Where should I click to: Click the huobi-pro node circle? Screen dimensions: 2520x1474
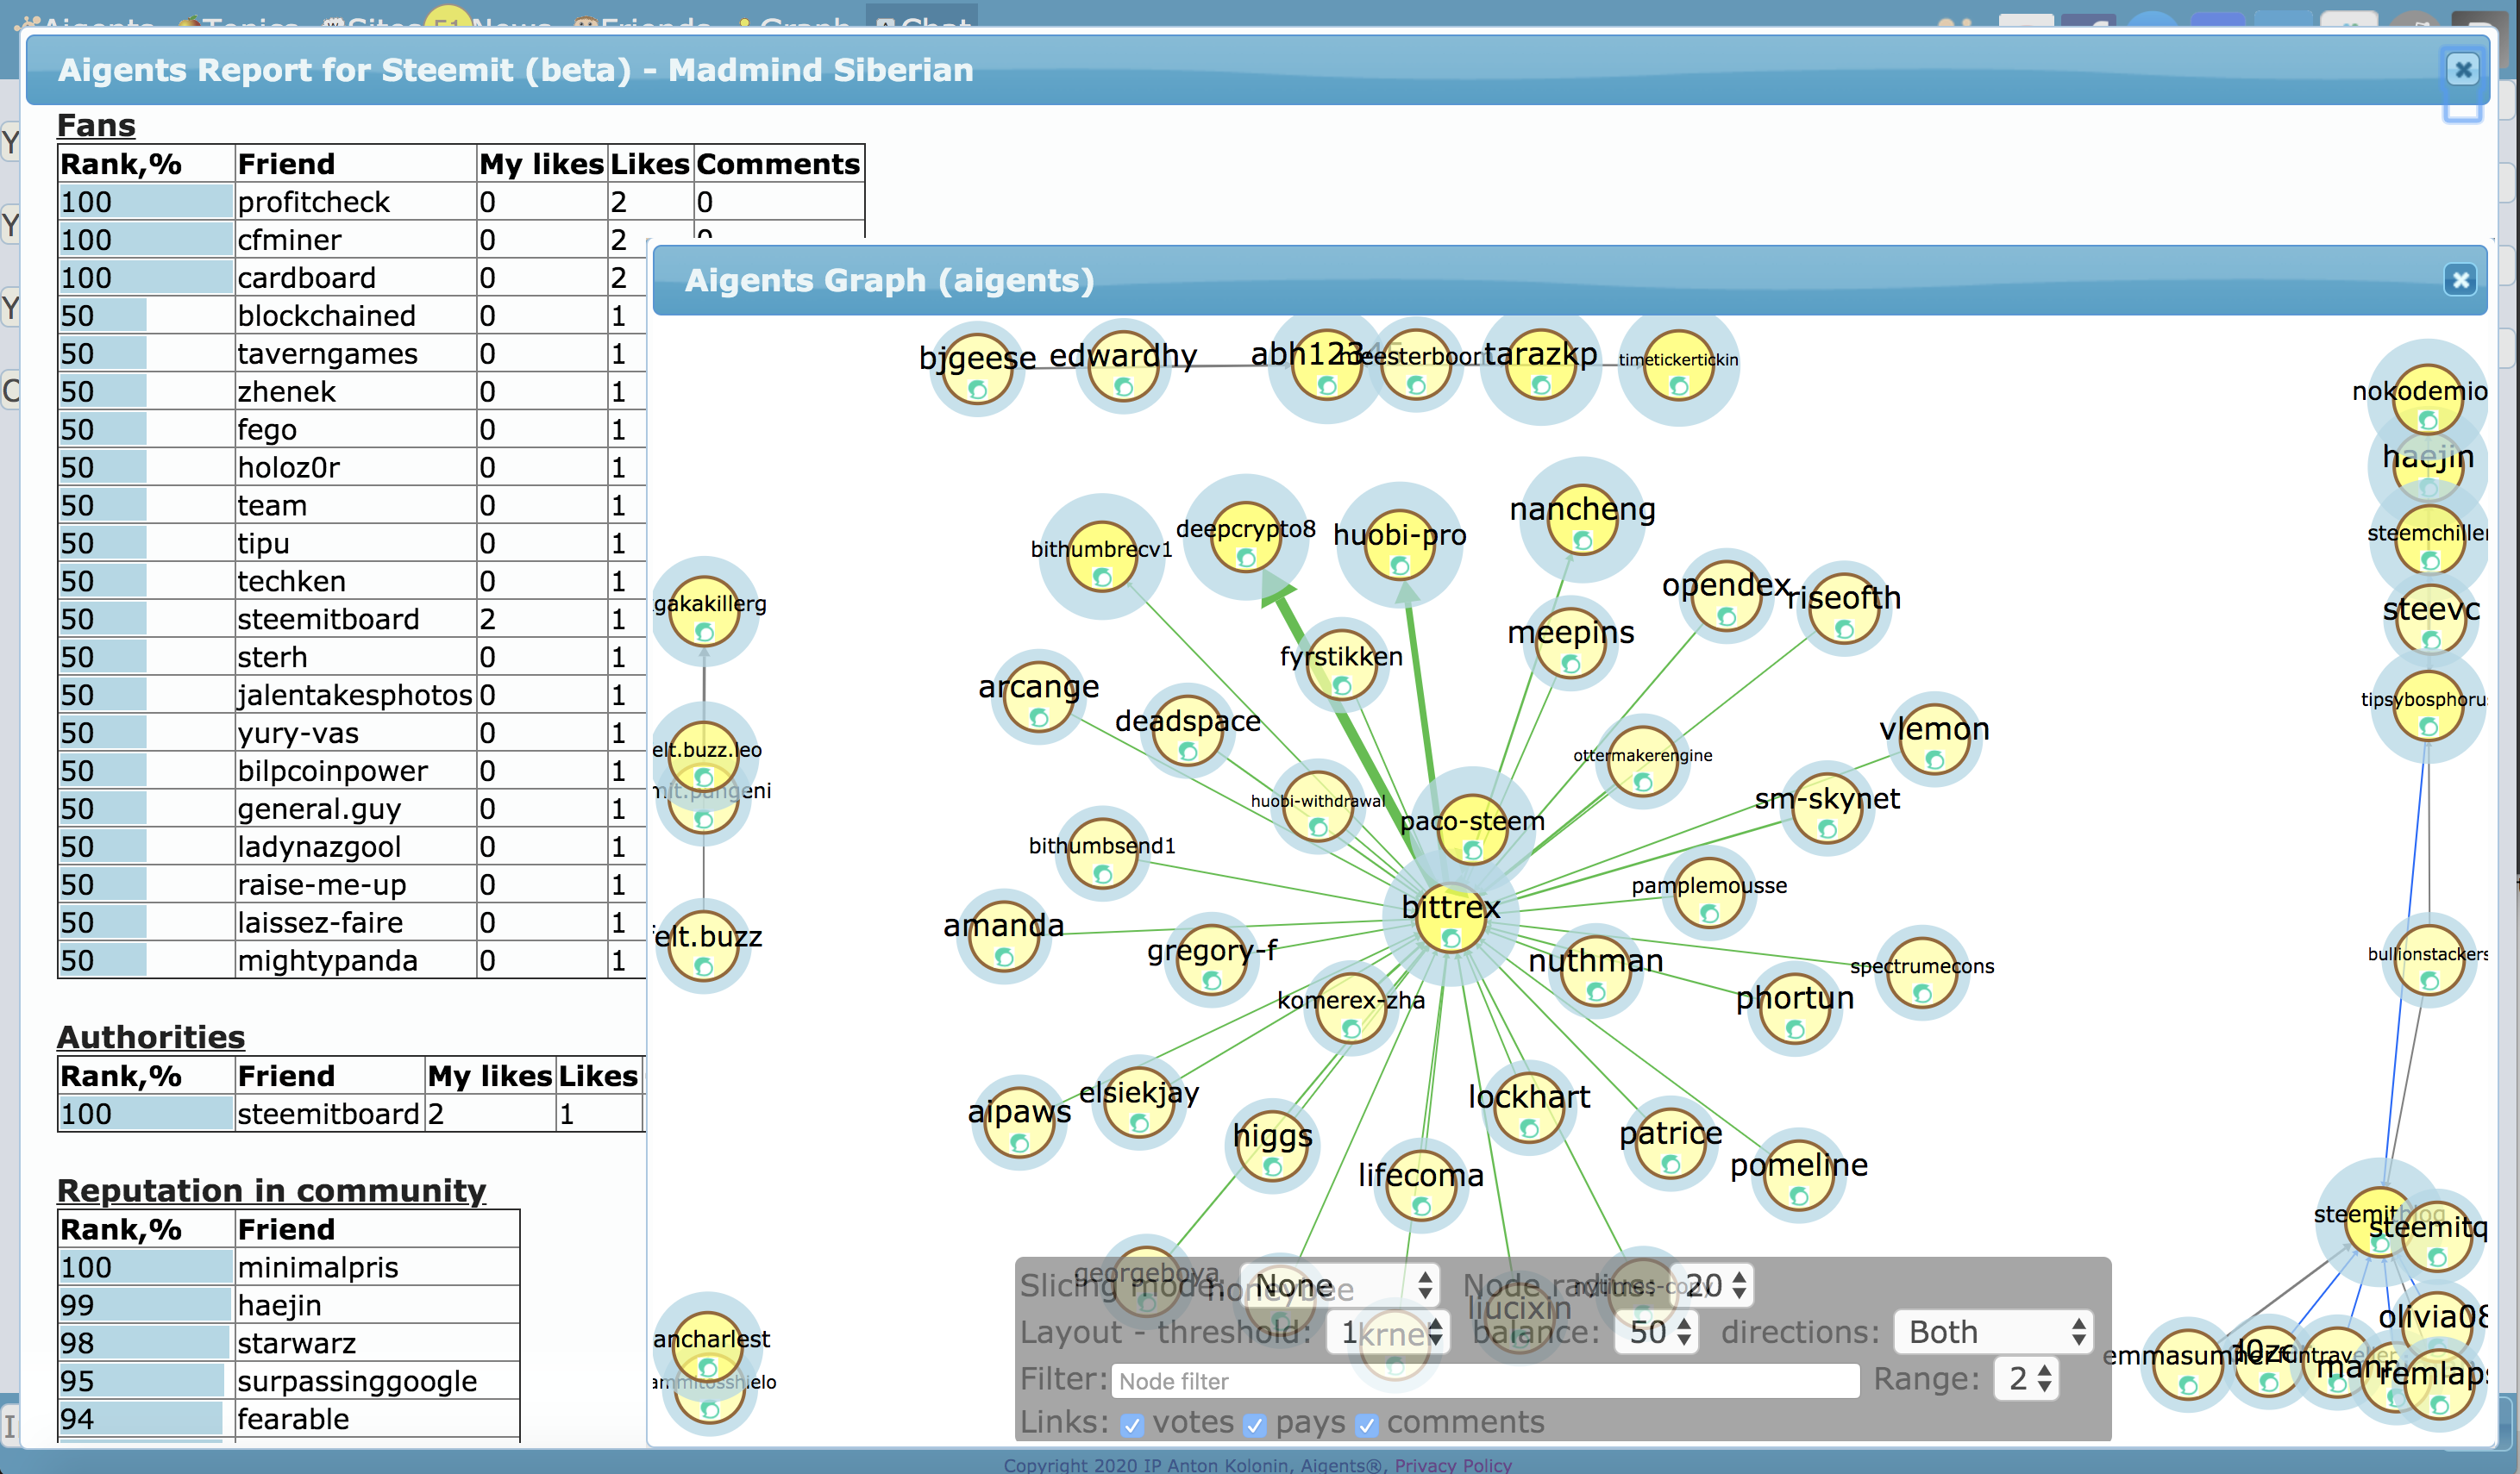point(1399,546)
